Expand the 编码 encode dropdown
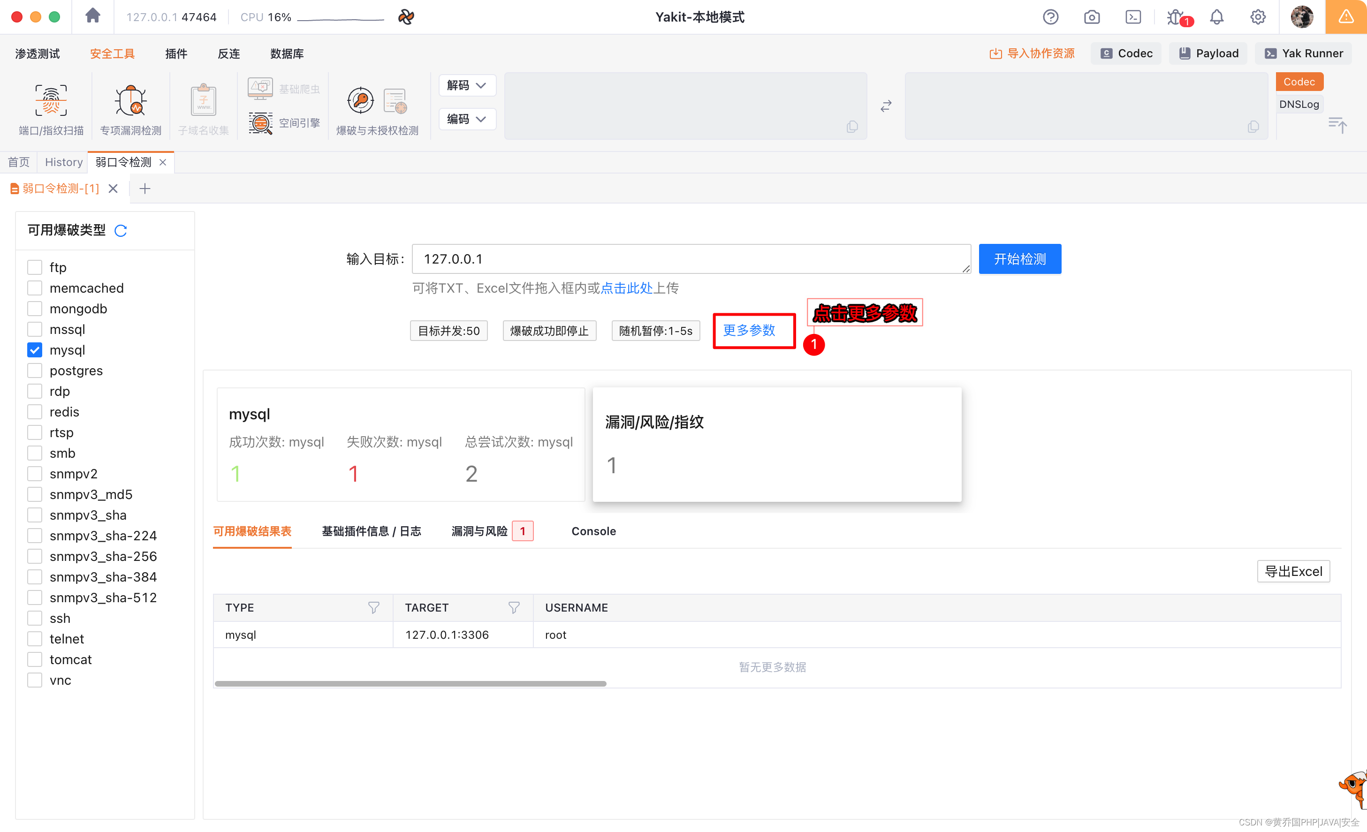Screen dimensions: 1367x832 pos(467,119)
